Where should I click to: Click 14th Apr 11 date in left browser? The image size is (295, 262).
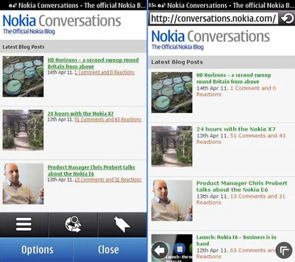coord(60,72)
